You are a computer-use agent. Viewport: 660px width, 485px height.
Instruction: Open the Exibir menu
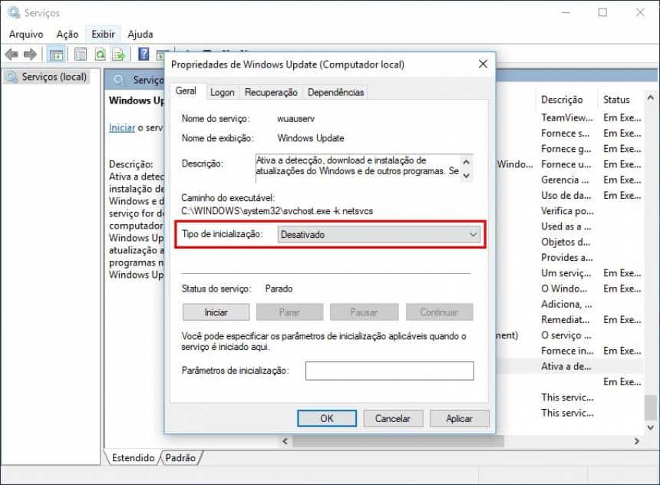103,34
